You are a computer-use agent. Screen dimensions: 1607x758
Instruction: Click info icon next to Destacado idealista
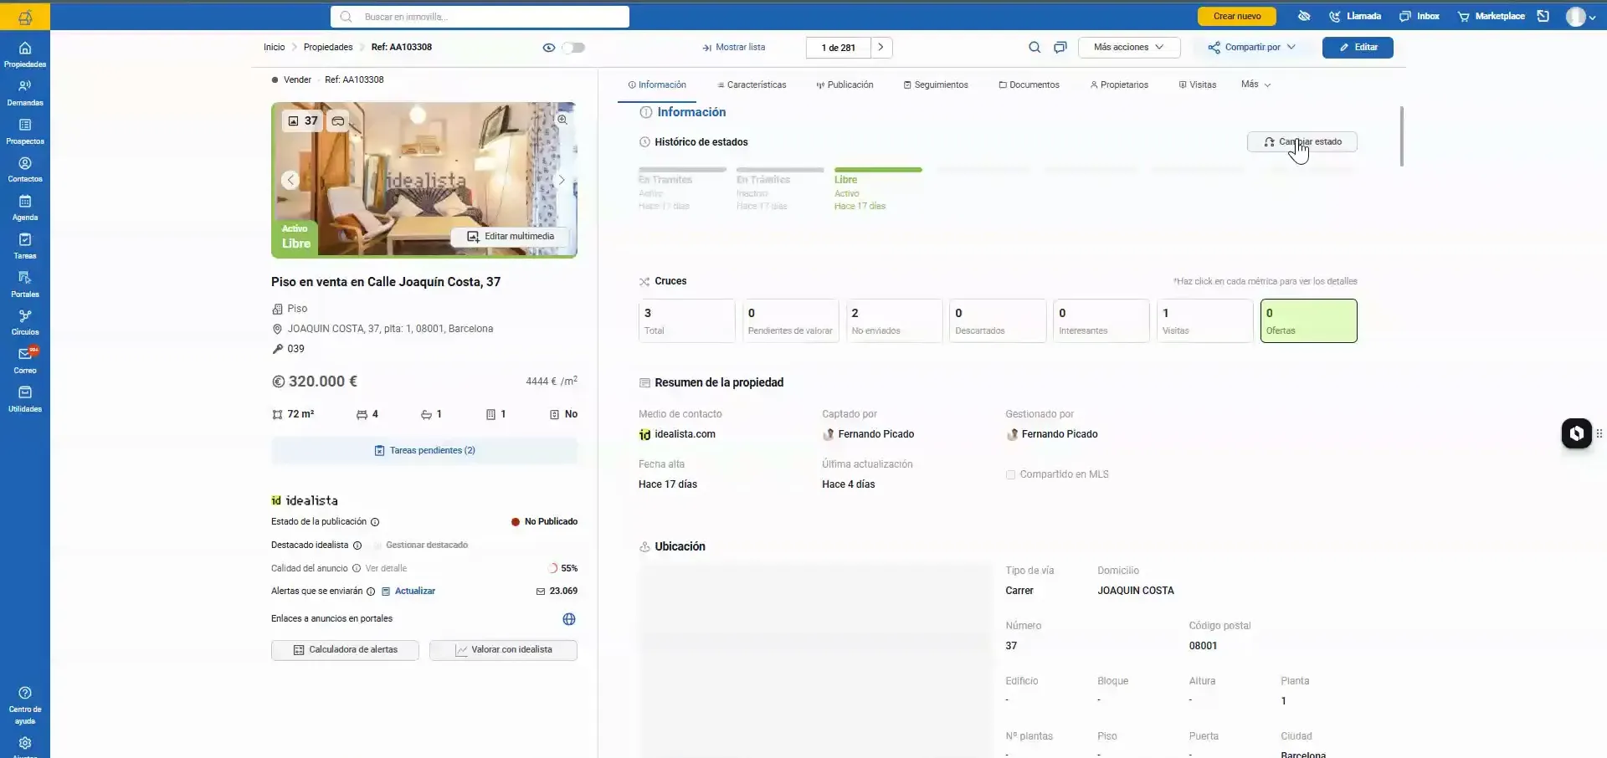[357, 545]
